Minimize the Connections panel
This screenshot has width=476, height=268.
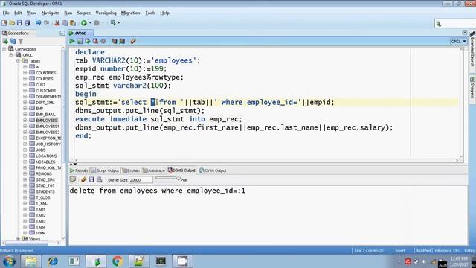(62, 33)
